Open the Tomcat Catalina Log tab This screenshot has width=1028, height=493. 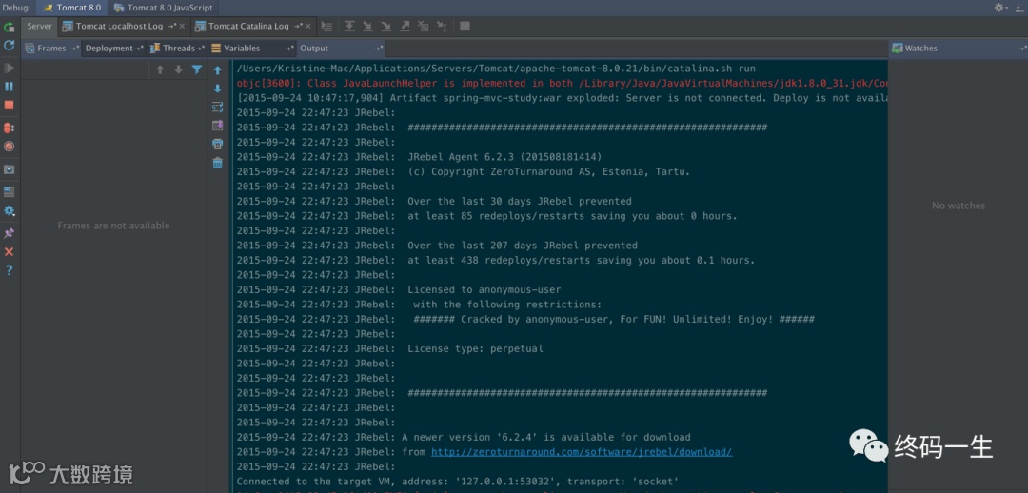click(x=248, y=27)
